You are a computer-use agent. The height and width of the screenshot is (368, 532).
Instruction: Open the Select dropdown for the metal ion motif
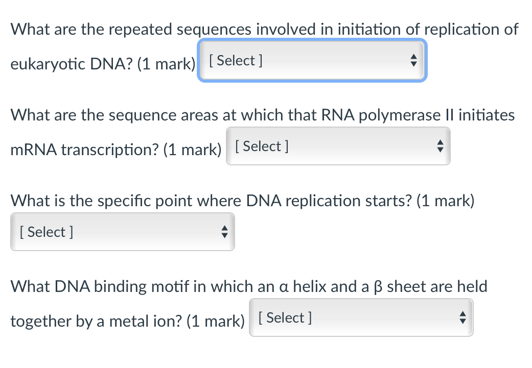(x=360, y=317)
